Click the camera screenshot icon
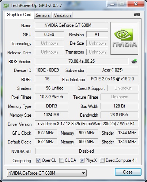This screenshot has height=182, width=147. pyautogui.click(x=137, y=15)
